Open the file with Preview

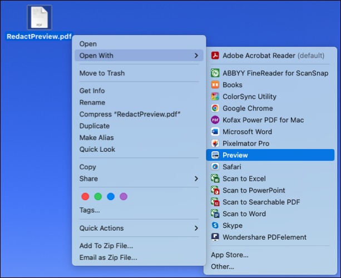[x=270, y=155]
